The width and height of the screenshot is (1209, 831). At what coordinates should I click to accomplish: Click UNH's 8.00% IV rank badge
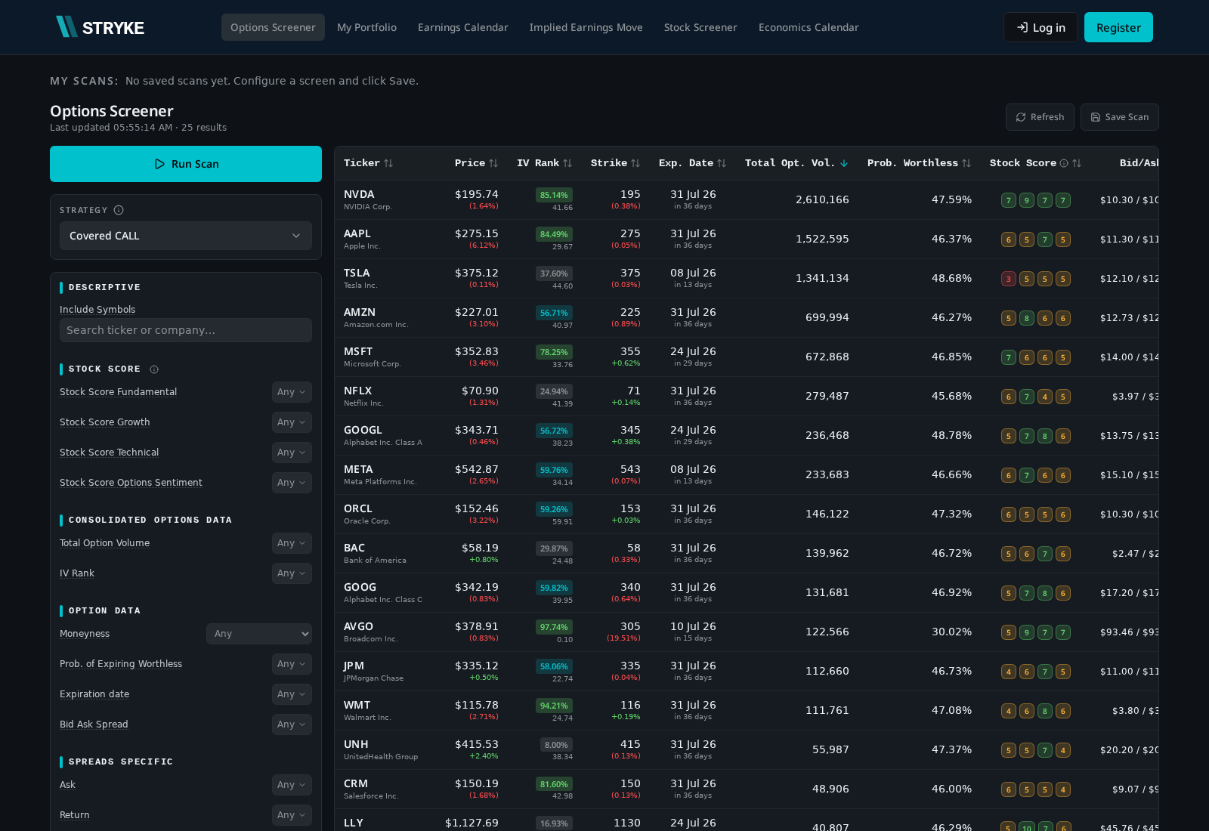[x=556, y=745]
